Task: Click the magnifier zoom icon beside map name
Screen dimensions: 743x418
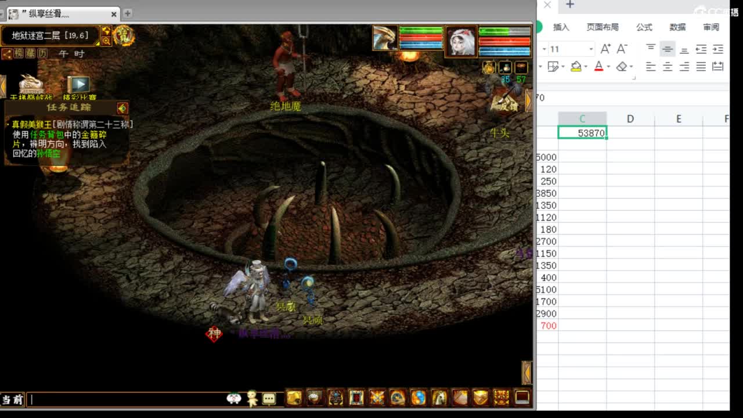Action: 106,41
